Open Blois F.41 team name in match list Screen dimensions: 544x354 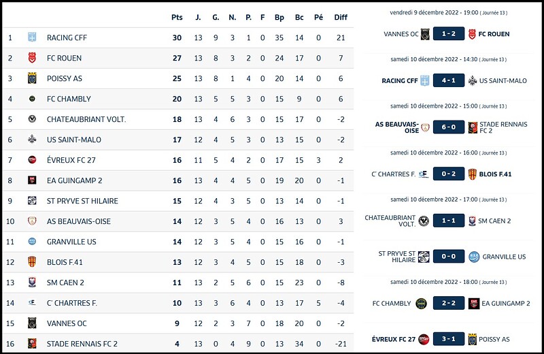pos(495,174)
